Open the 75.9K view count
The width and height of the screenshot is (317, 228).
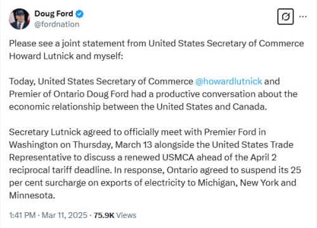104,215
